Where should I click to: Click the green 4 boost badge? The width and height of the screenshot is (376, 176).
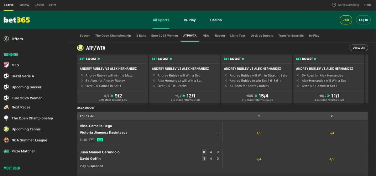click(100, 140)
